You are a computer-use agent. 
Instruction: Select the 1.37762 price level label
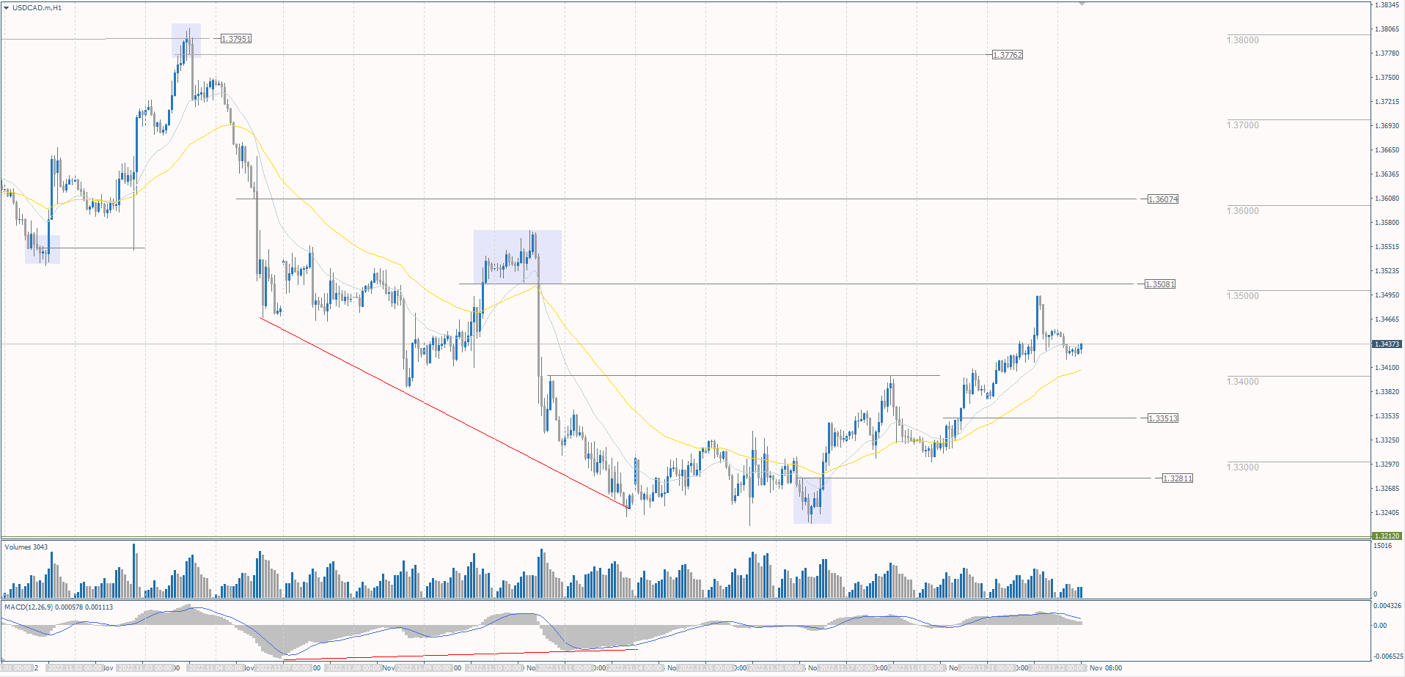[1008, 55]
